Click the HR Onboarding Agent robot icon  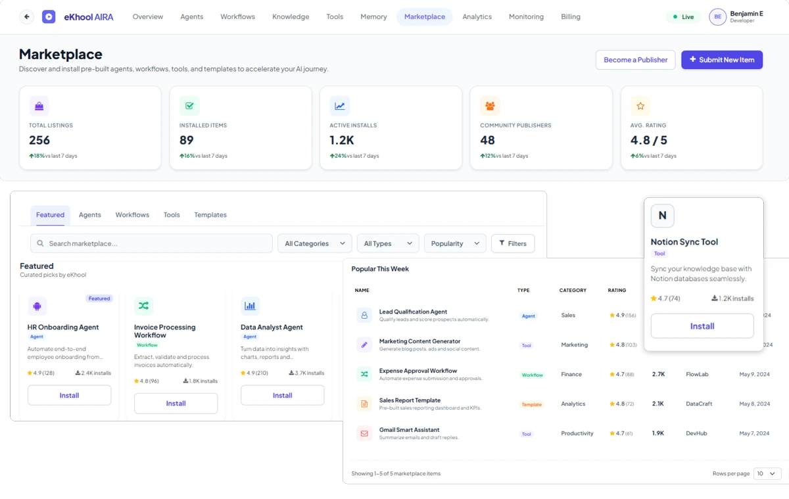pos(37,306)
